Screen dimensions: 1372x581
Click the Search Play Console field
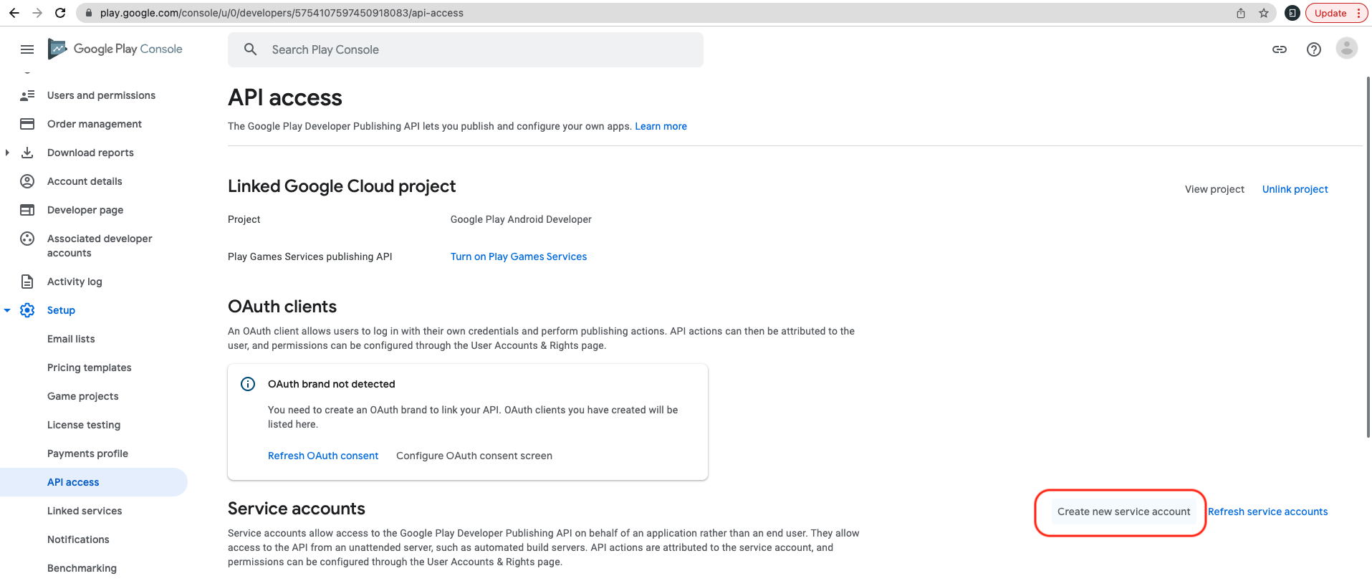(466, 49)
